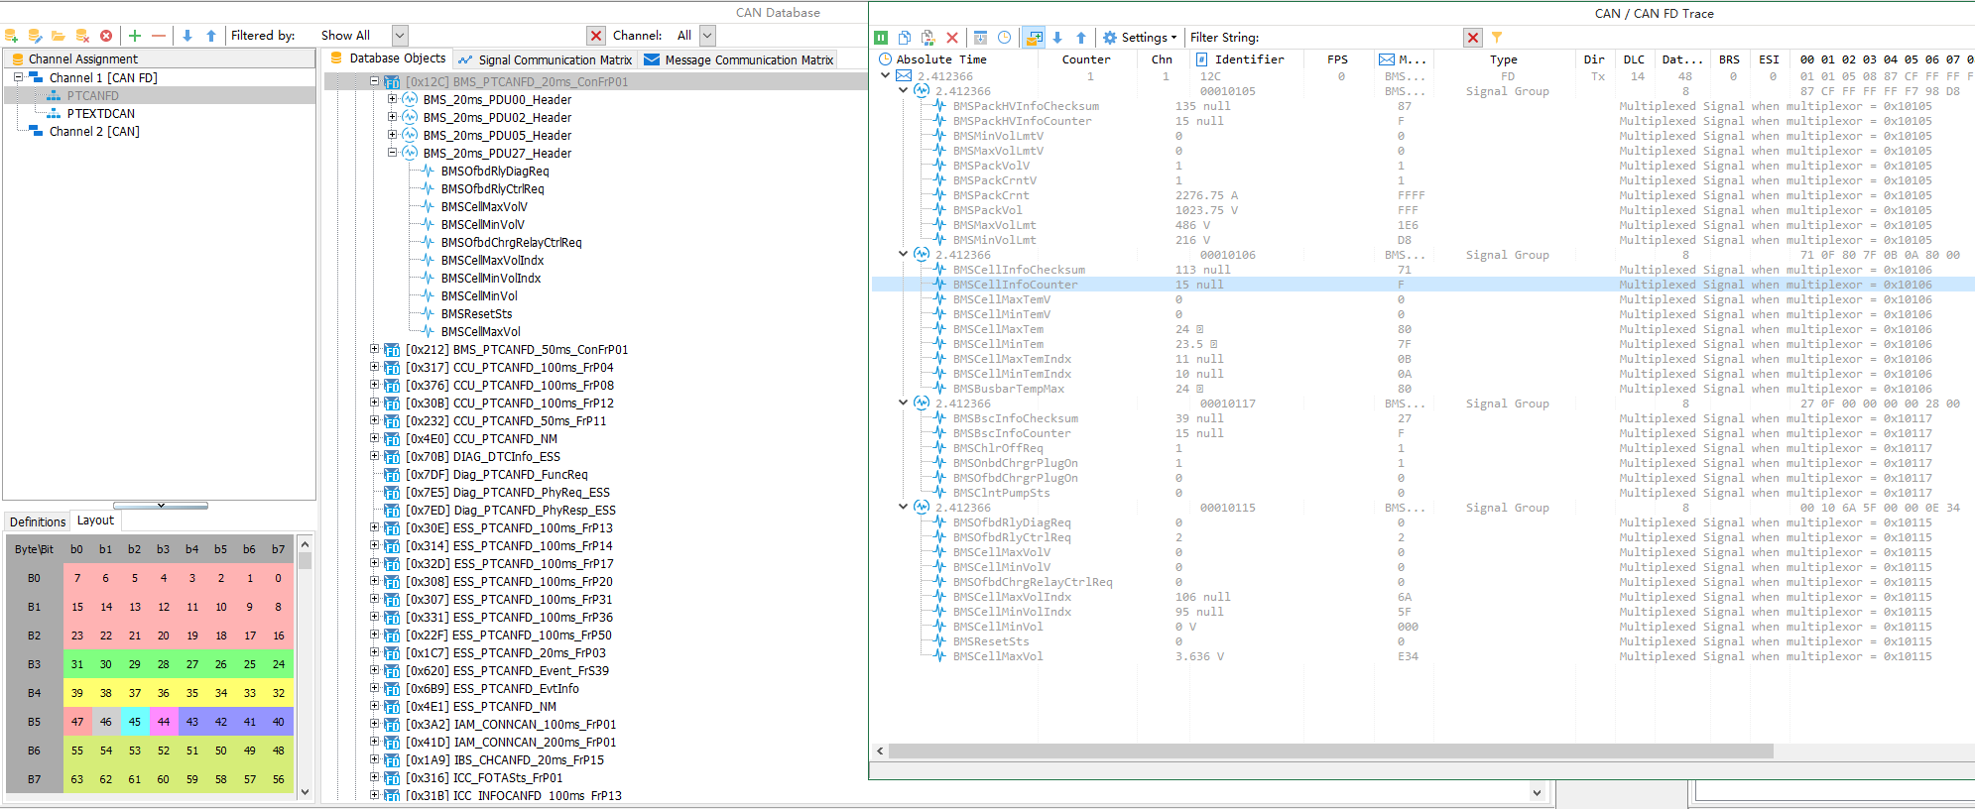
Task: Open the Filtered by Show All dropdown
Action: [x=400, y=36]
